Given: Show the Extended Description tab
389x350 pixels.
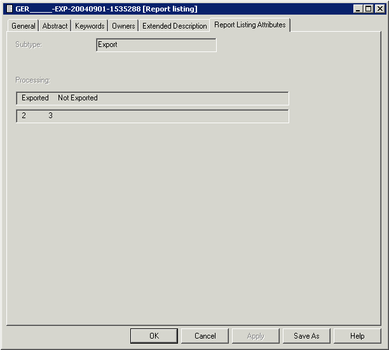Looking at the screenshot, I should click(x=174, y=26).
